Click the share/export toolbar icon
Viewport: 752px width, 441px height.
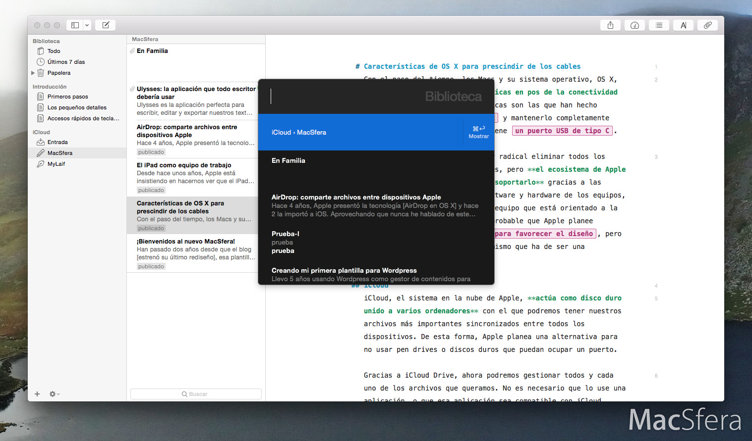pos(611,25)
